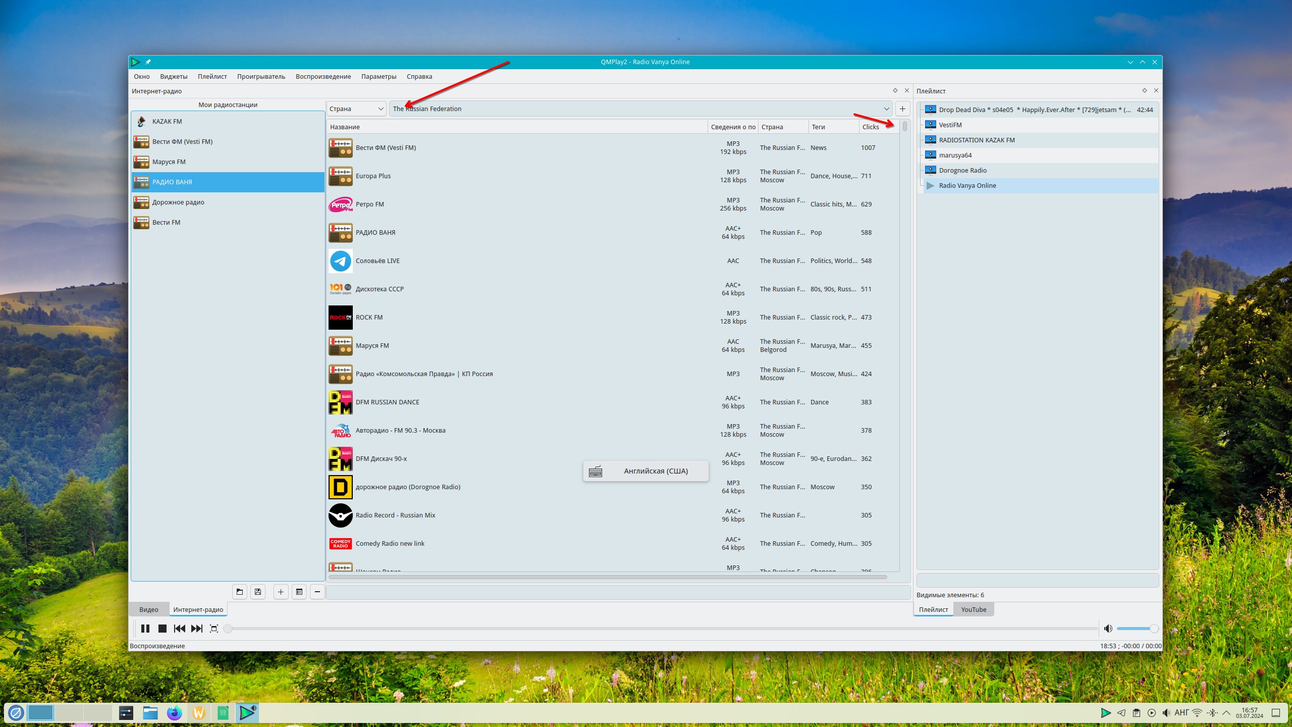Expand hidden system tray icons arrow
Image resolution: width=1292 pixels, height=727 pixels.
click(x=1226, y=713)
